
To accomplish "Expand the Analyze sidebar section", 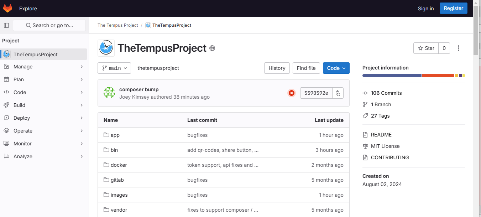I will (x=82, y=156).
